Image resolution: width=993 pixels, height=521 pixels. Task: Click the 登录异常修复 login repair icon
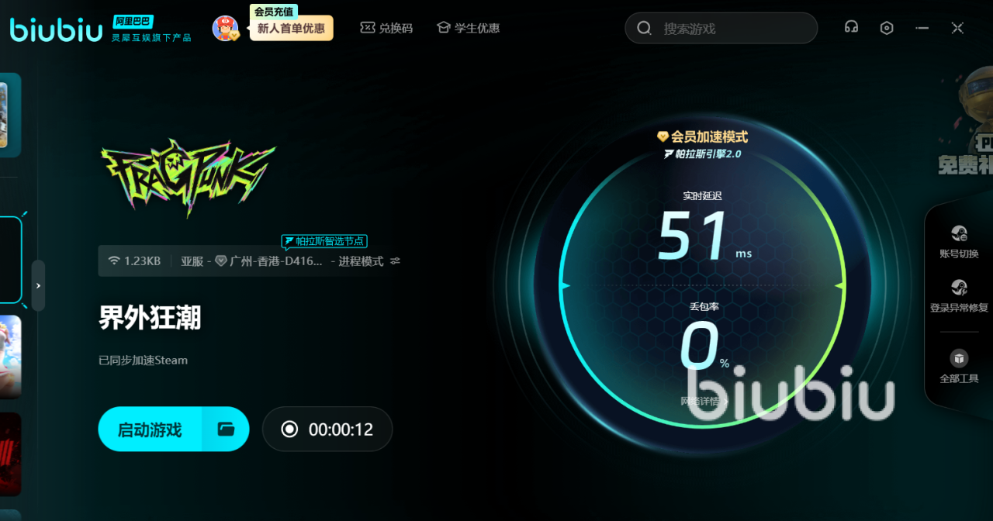(x=959, y=288)
